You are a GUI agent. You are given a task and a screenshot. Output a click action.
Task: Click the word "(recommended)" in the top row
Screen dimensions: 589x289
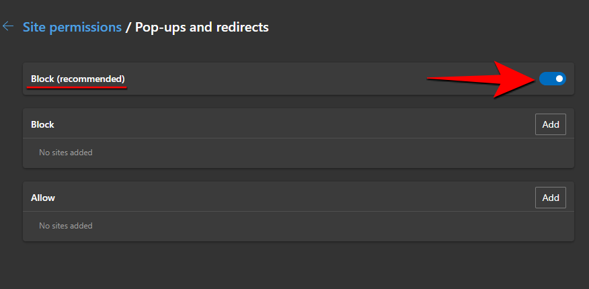click(91, 79)
